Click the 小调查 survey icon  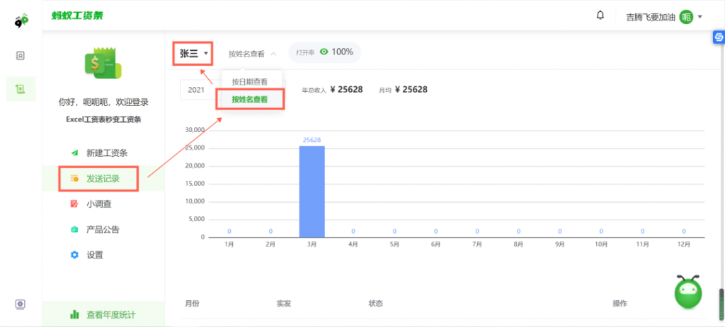pos(74,204)
